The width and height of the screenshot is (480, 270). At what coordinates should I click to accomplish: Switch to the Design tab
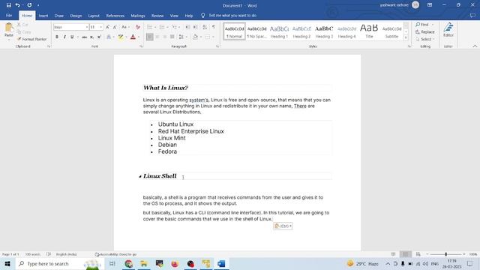76,16
